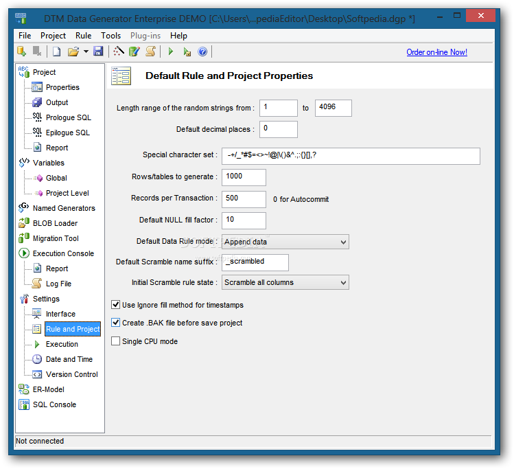Open Project Level variables item
The height and width of the screenshot is (469, 514).
[x=67, y=193]
